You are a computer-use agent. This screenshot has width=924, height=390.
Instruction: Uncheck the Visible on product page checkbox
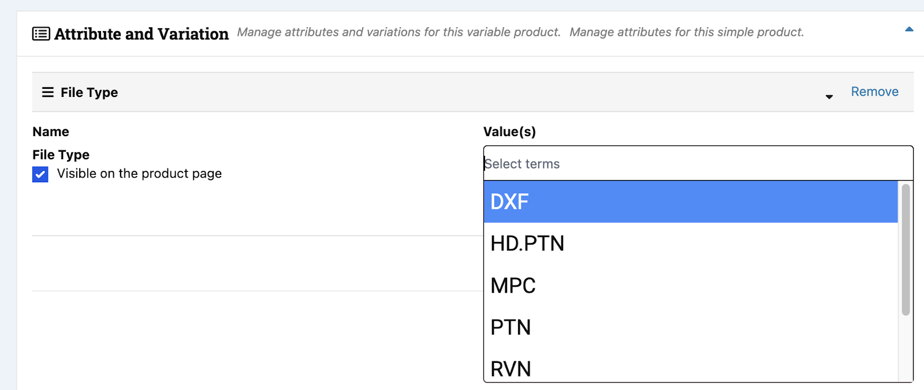(40, 174)
